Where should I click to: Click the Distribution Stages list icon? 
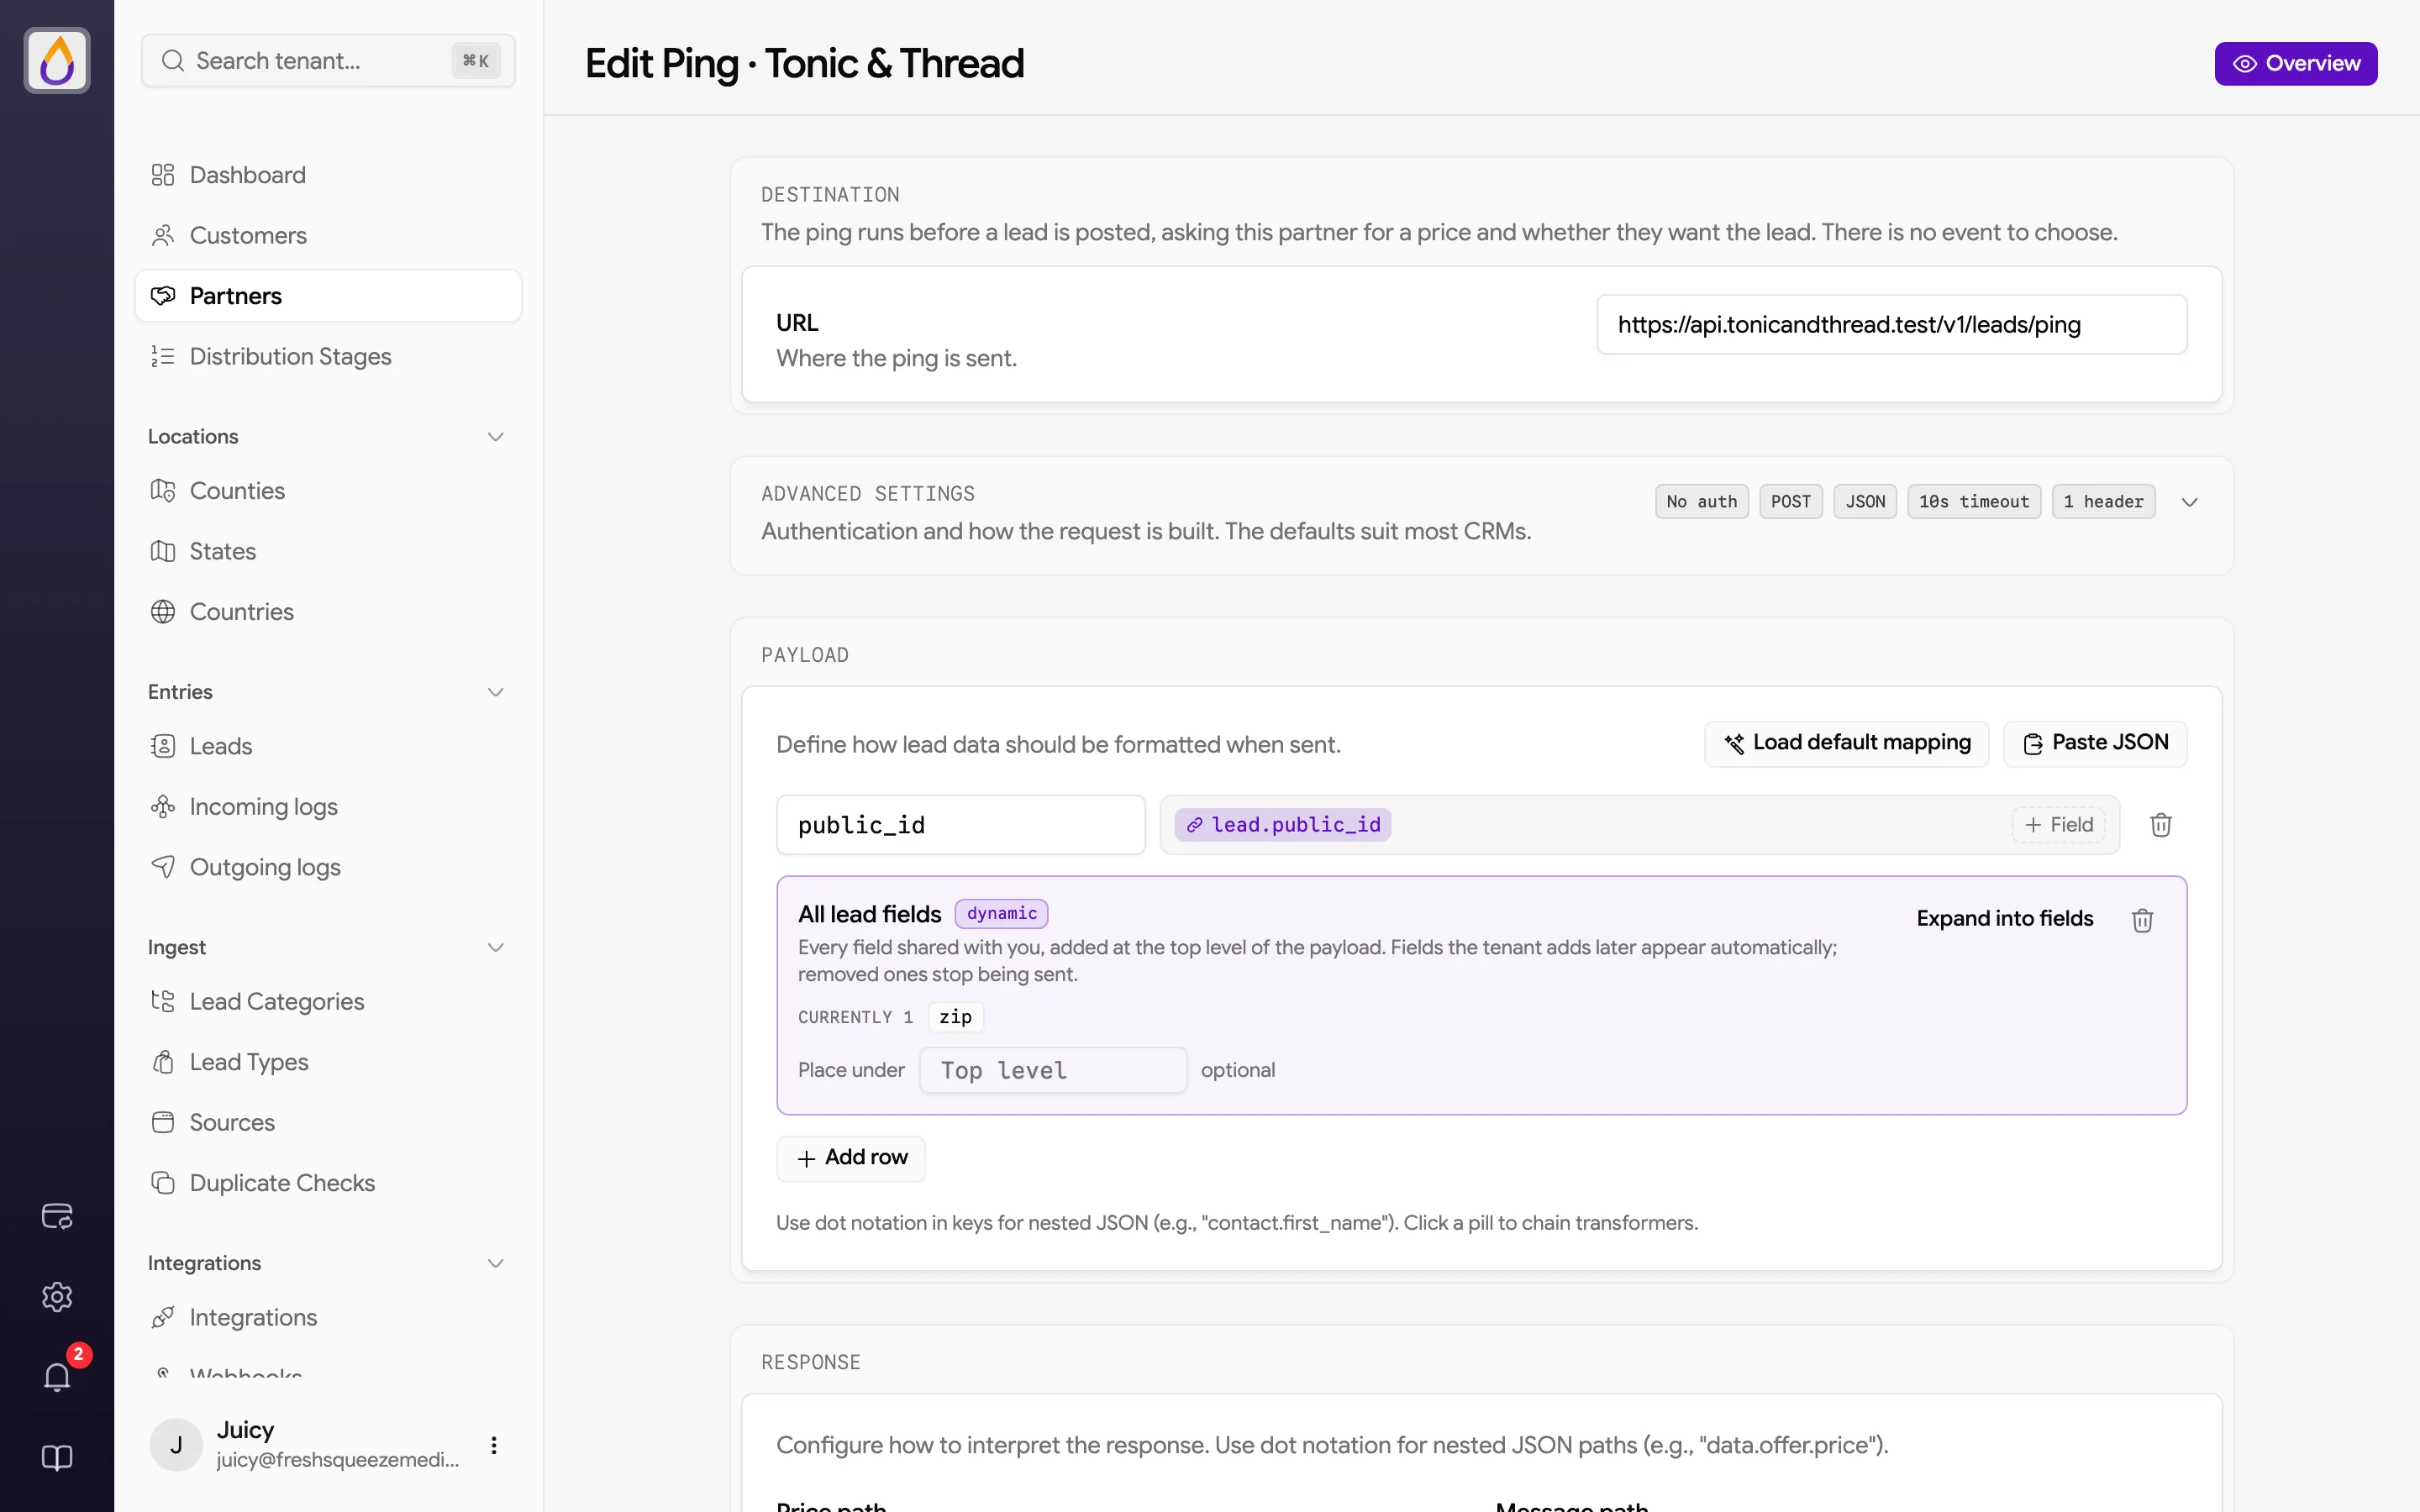(x=163, y=357)
